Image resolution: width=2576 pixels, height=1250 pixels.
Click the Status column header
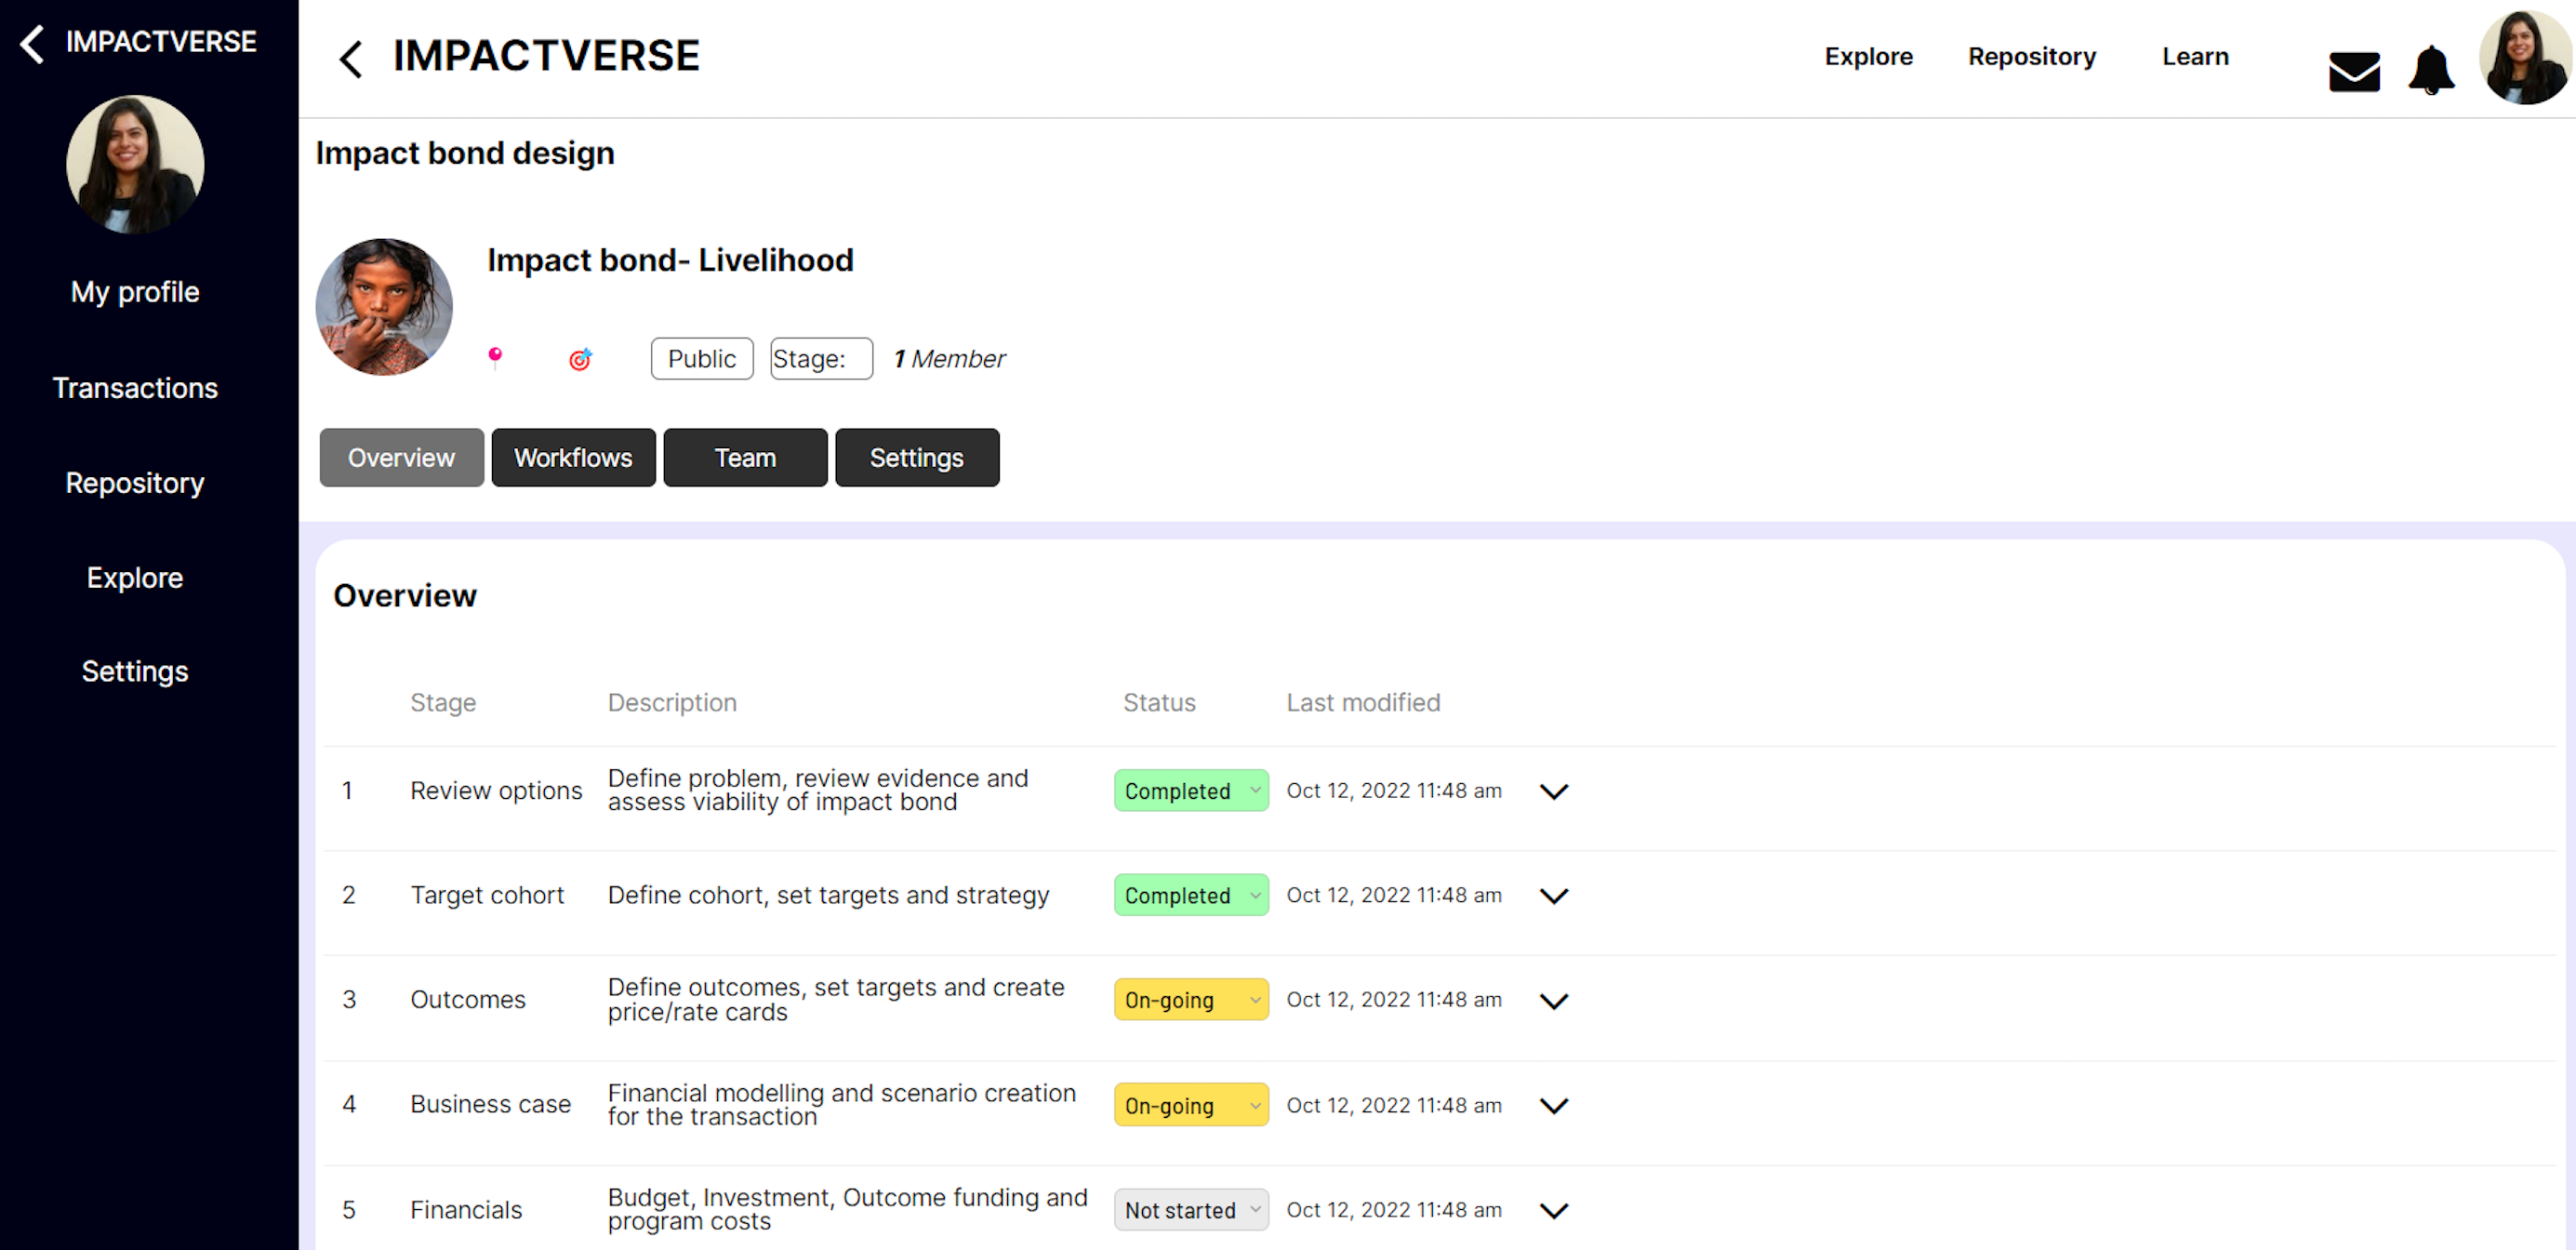click(x=1159, y=703)
